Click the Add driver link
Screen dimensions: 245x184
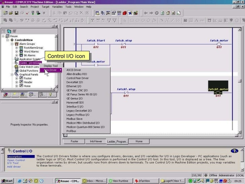(14, 166)
